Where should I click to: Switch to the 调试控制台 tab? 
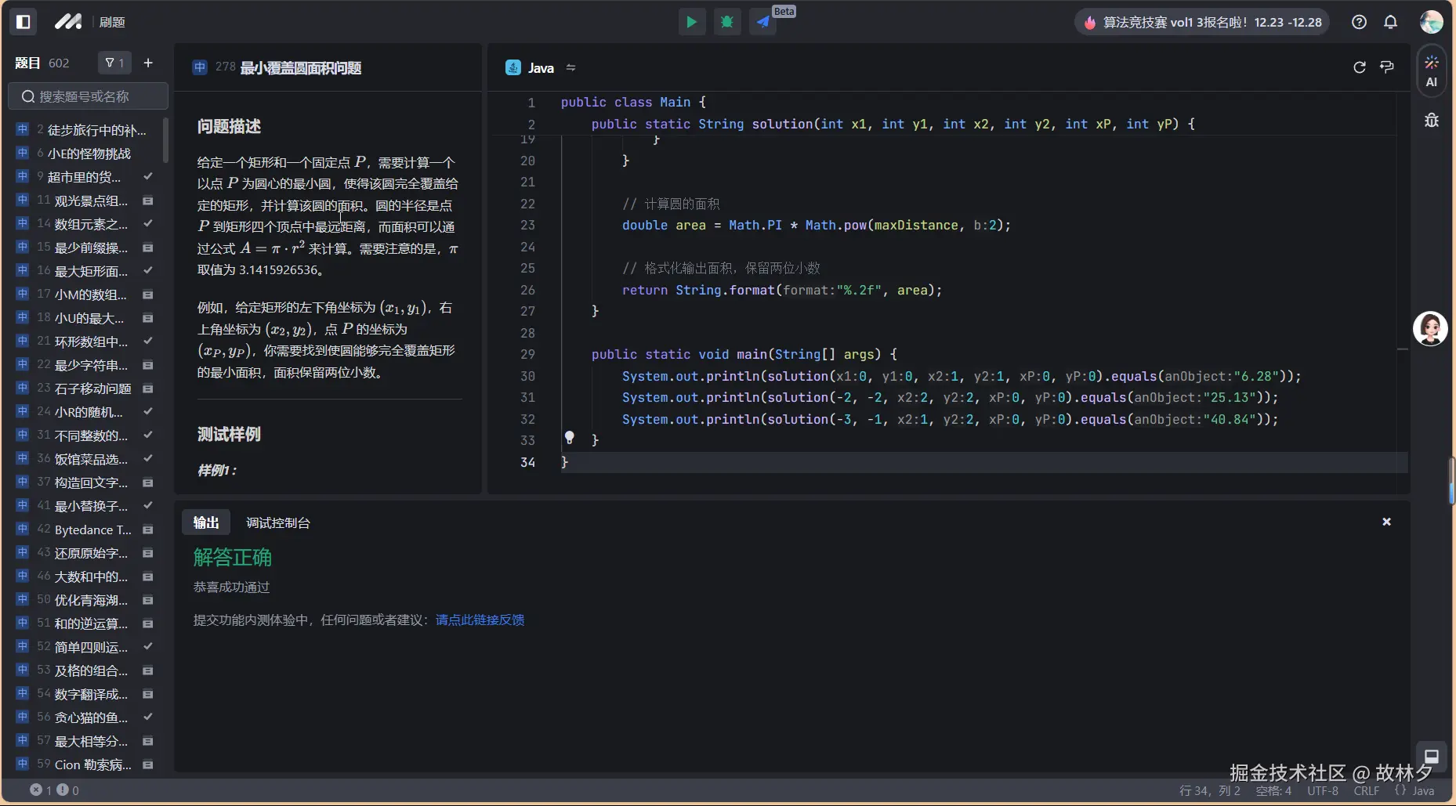tap(278, 522)
